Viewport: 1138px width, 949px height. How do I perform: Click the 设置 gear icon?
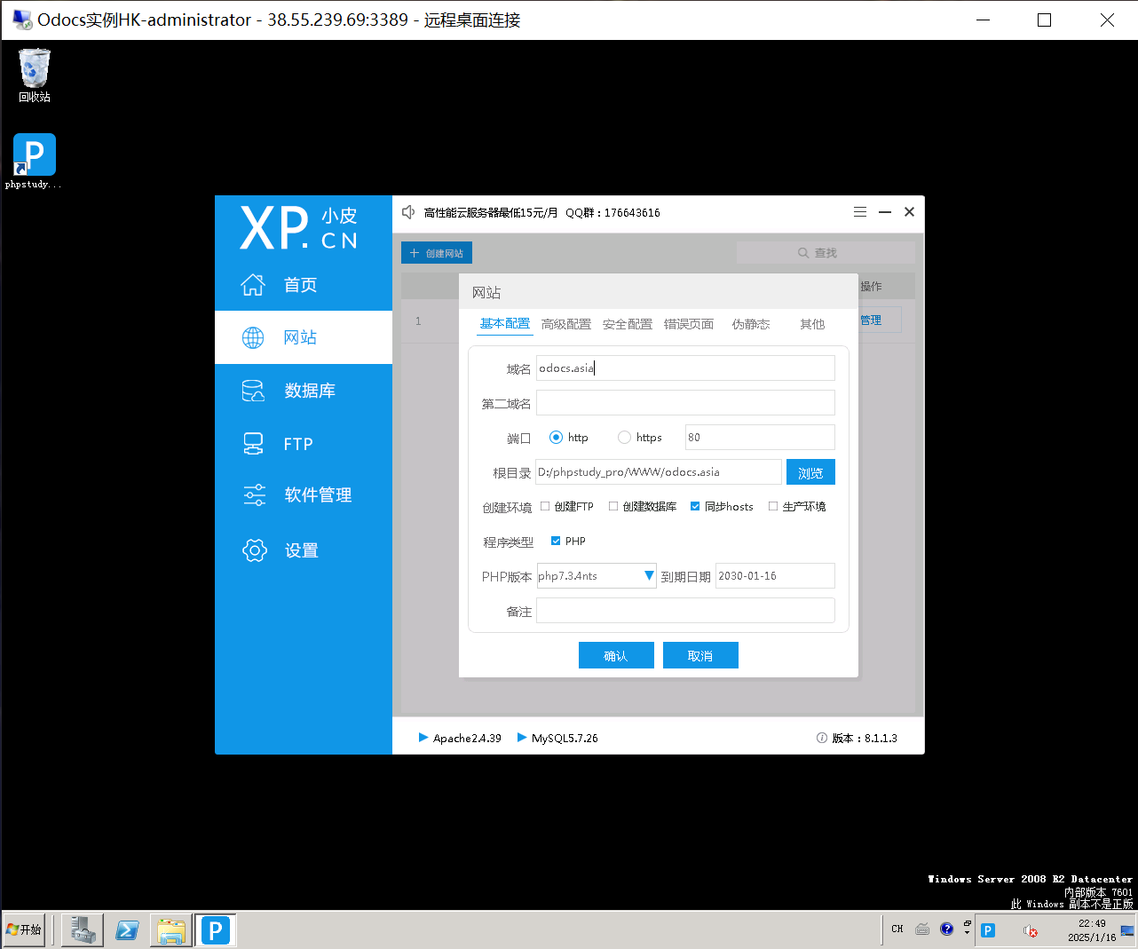click(254, 550)
